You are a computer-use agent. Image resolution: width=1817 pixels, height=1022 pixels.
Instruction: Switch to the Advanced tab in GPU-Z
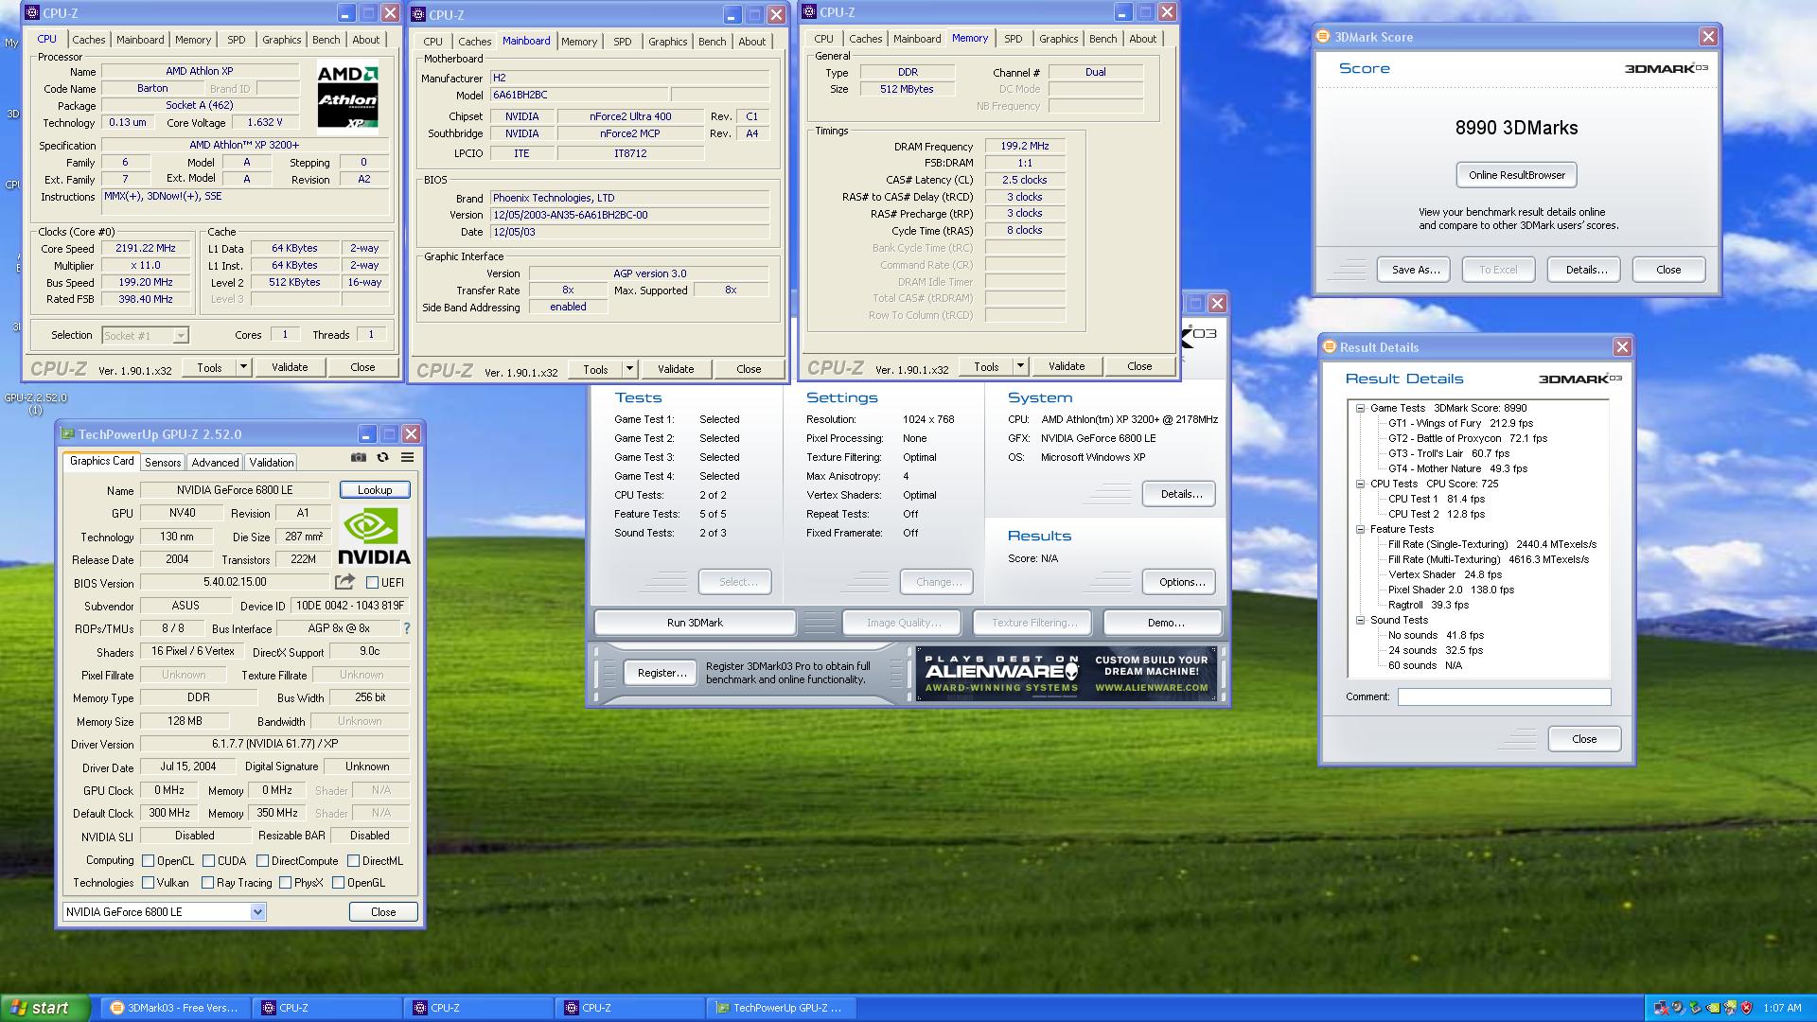[215, 463]
